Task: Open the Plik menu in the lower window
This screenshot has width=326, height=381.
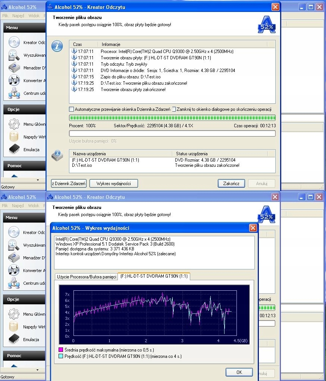Action: (x=5, y=206)
